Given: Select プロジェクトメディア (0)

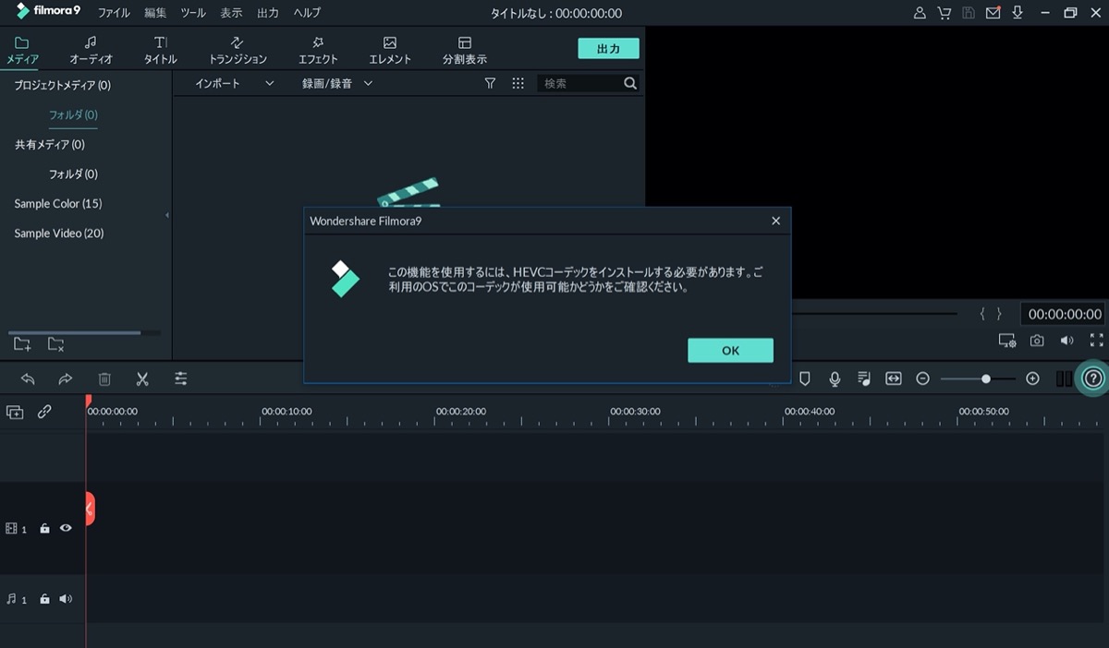Looking at the screenshot, I should pos(63,85).
